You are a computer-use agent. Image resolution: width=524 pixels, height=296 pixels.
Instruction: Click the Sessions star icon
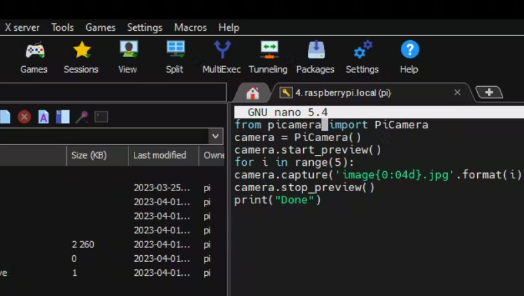coord(81,57)
